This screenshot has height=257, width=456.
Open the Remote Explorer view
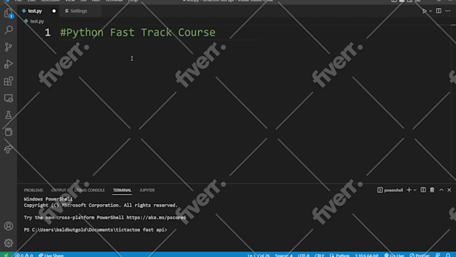point(9,98)
